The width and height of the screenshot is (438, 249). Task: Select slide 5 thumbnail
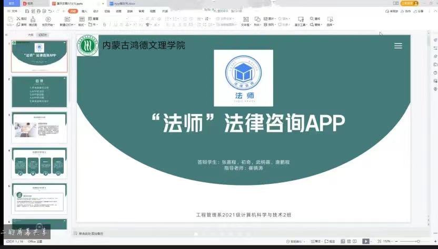click(39, 198)
